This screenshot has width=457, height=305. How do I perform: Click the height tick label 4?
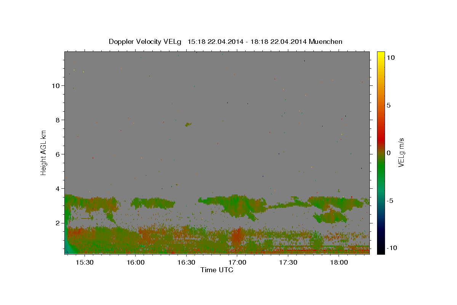57,188
